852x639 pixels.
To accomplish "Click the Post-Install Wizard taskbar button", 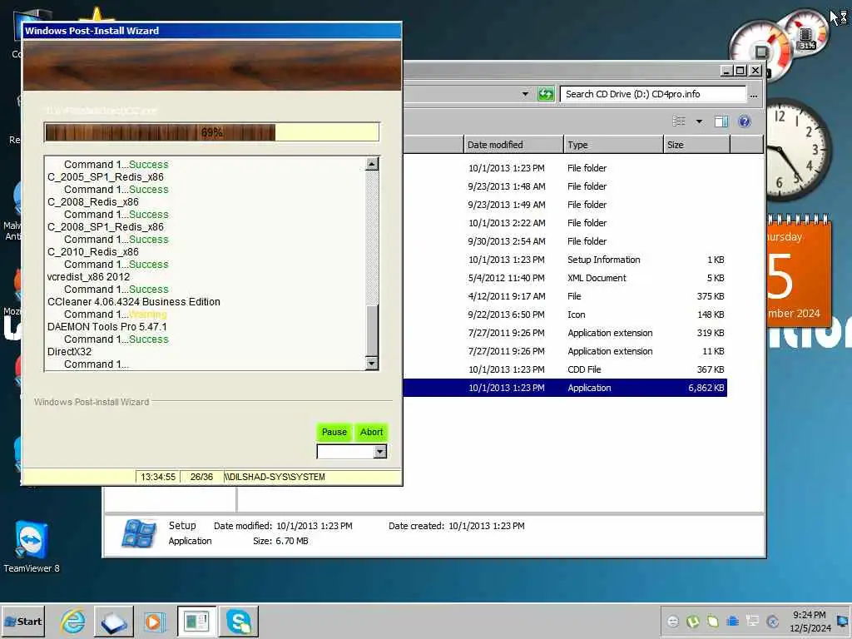I will 196,621.
